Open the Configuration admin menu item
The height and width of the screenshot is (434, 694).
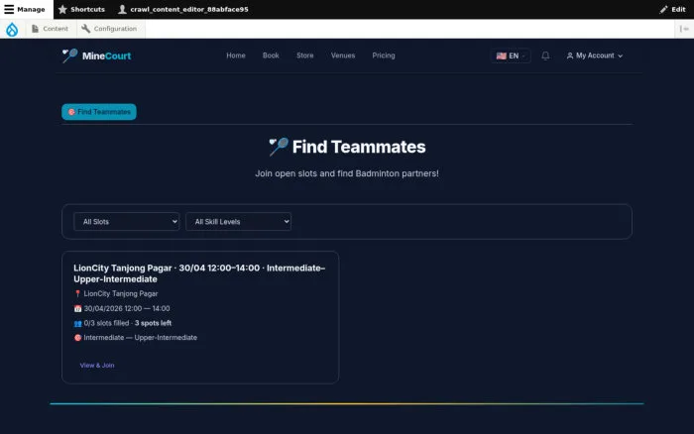(109, 29)
